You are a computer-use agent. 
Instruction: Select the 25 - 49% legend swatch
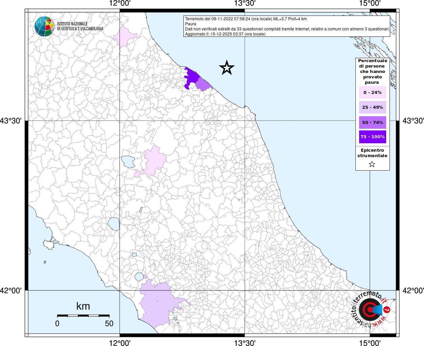[x=372, y=107]
